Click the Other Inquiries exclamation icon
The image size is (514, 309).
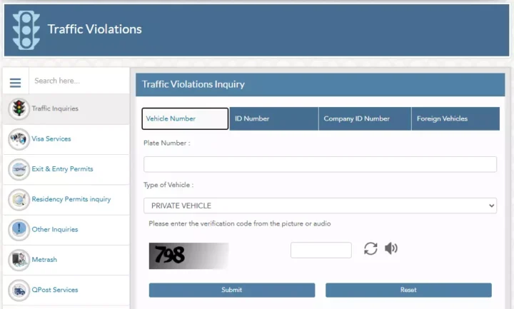pos(19,229)
